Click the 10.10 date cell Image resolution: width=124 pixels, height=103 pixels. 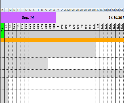pyautogui.click(x=94, y=27)
